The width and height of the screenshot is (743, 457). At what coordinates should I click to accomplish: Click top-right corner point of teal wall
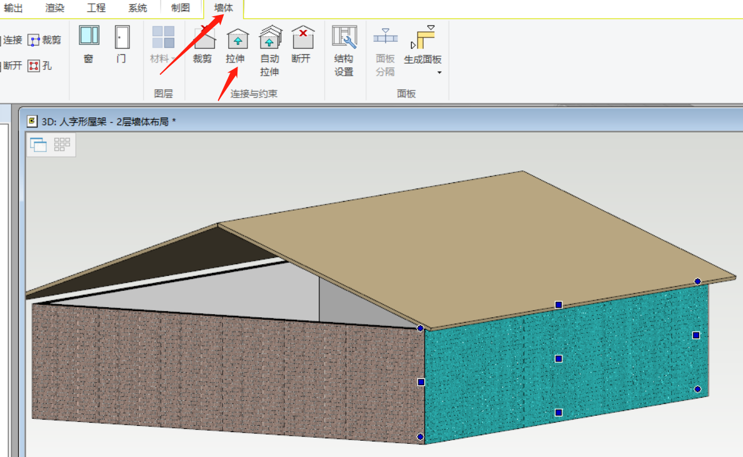697,282
